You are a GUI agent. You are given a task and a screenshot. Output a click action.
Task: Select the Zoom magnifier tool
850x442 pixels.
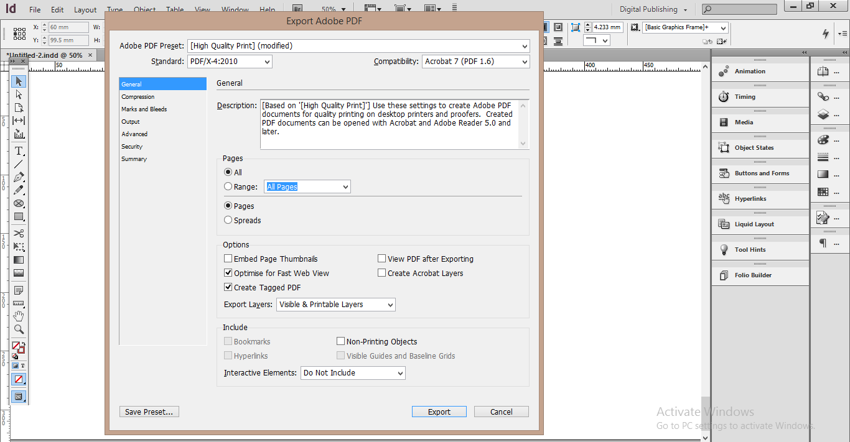(x=19, y=329)
